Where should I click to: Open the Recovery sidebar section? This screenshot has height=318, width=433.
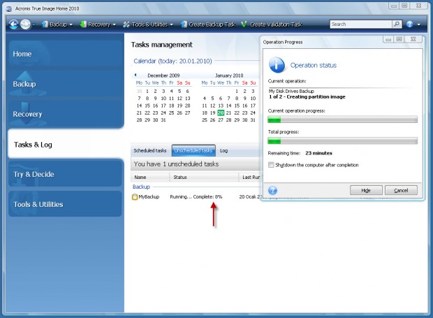(x=66, y=114)
